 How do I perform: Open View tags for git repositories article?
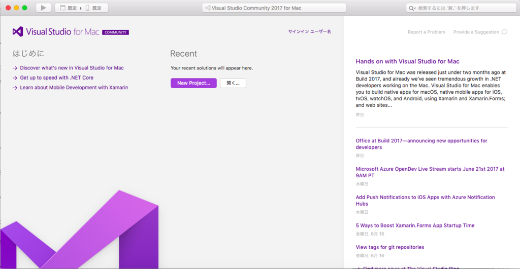click(x=390, y=247)
